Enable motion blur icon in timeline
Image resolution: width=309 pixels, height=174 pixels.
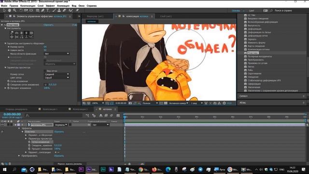tap(112, 116)
